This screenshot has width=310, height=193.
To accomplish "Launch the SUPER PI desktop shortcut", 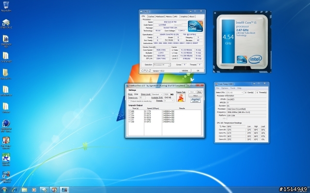I will pos(6,160).
